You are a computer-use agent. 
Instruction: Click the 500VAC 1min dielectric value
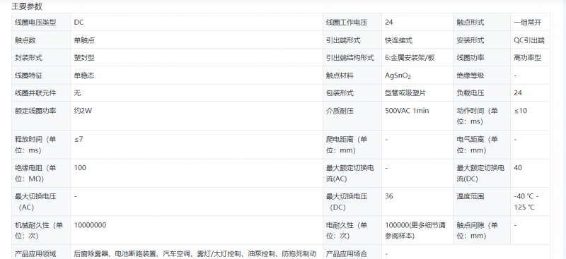[408, 111]
